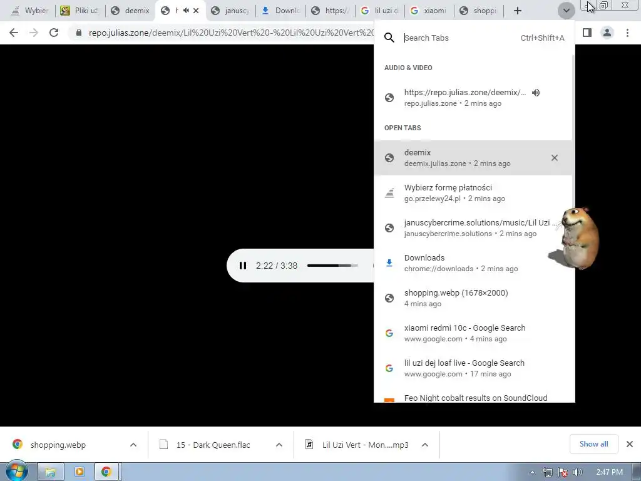Click the network tray icon
The image size is (641, 481).
pyautogui.click(x=547, y=472)
